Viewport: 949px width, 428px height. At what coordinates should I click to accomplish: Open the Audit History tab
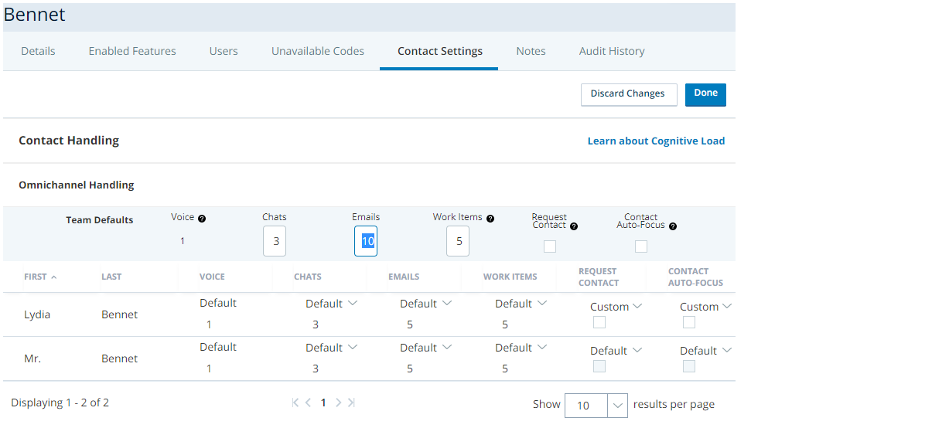coord(612,51)
